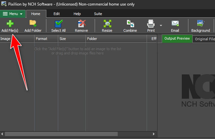215x139 pixels.
Task: Click the horizontal scrollbar right arrow
Action: point(153,134)
